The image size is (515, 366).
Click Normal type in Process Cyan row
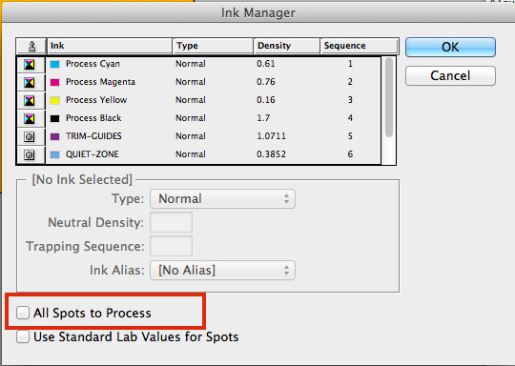coord(191,64)
